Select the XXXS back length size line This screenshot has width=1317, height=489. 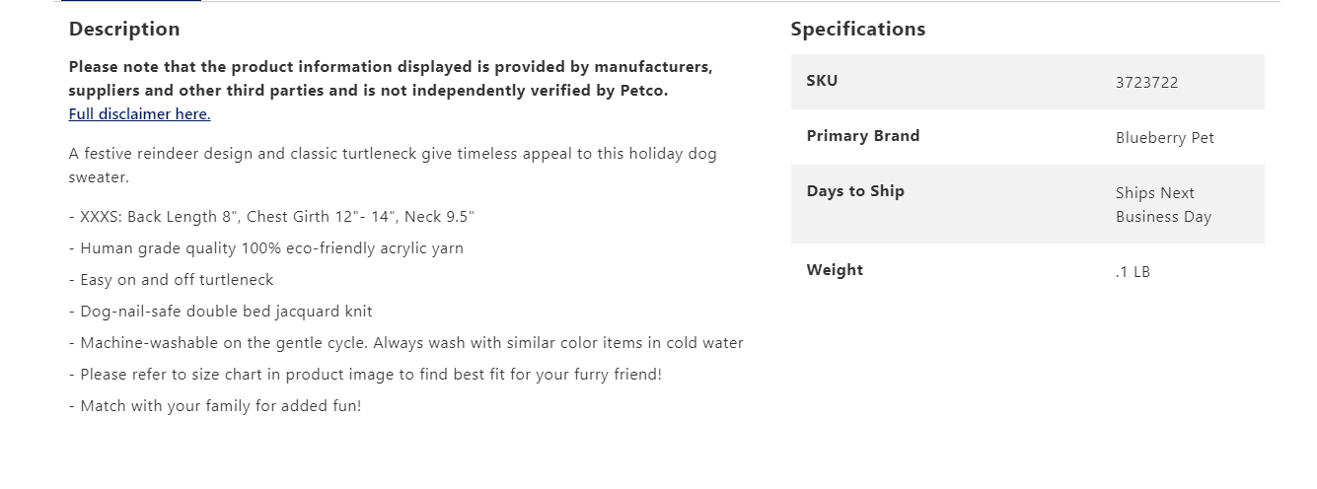click(x=271, y=217)
